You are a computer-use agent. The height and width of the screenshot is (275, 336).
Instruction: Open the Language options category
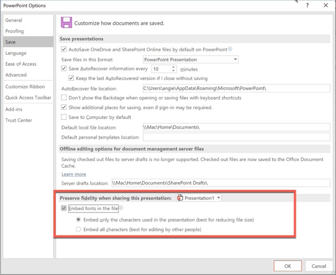[x=28, y=53]
